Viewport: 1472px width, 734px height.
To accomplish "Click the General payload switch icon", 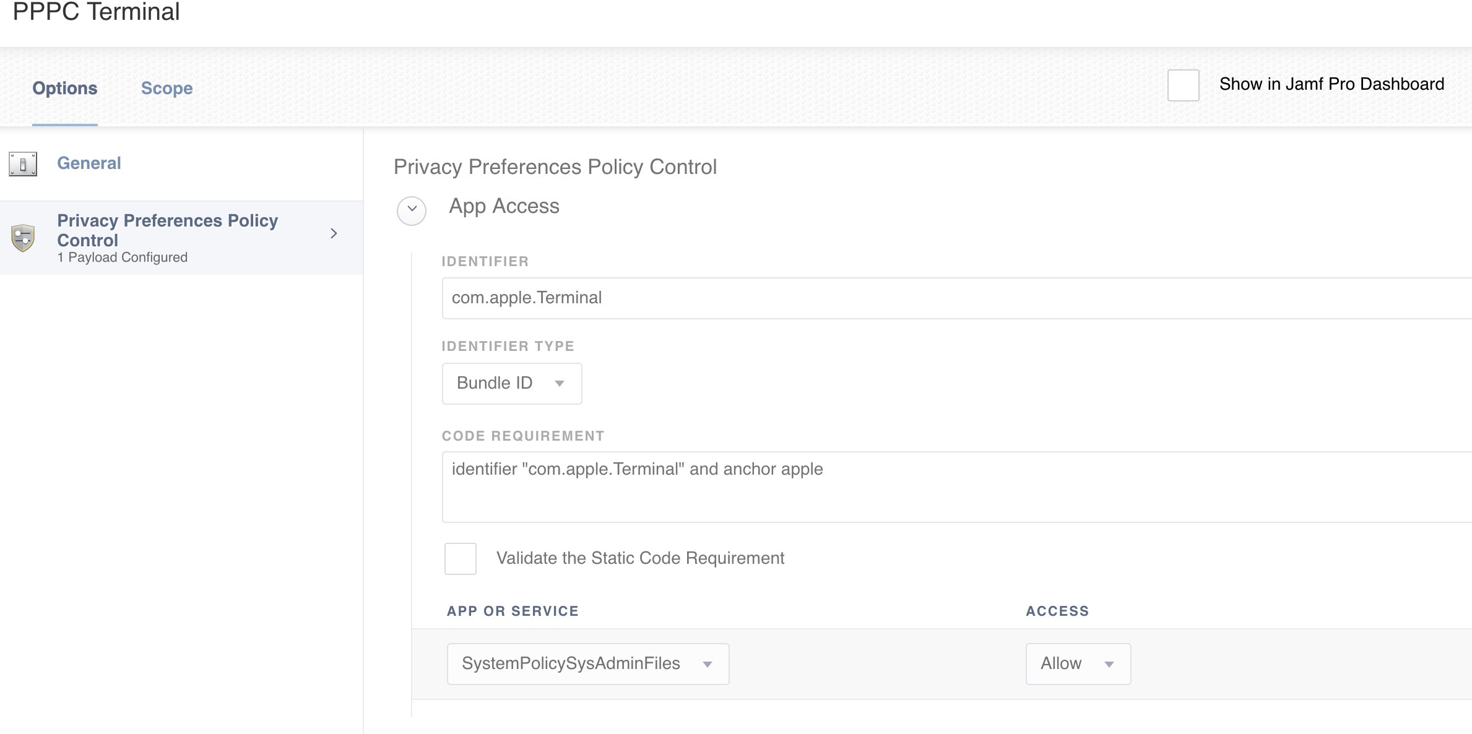I will point(23,164).
